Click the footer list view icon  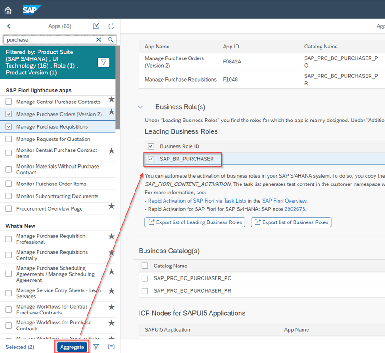[x=111, y=347]
